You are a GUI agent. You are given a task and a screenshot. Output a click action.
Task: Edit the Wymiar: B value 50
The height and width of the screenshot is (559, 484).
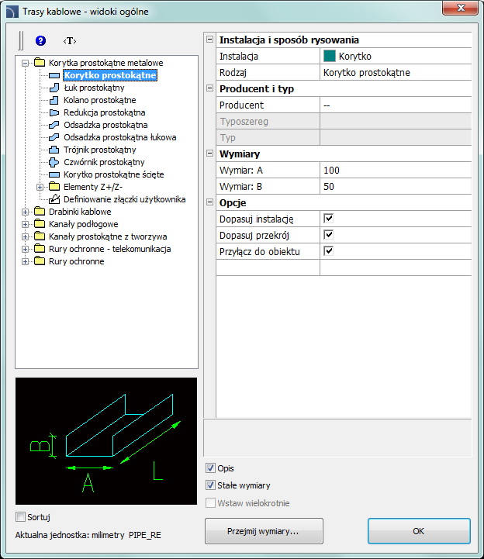tap(396, 186)
